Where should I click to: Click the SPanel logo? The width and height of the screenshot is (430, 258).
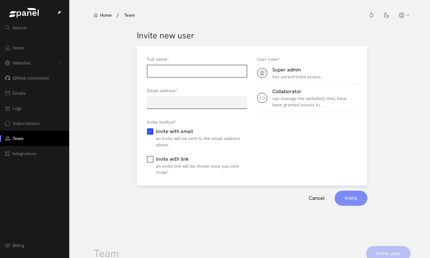coord(24,13)
